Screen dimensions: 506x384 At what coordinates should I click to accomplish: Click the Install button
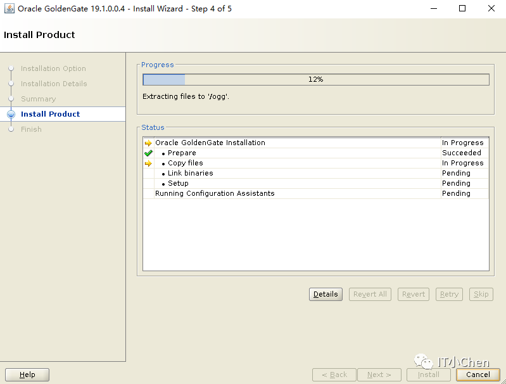point(429,374)
